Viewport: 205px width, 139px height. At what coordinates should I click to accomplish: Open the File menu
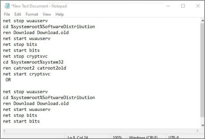coord(7,14)
